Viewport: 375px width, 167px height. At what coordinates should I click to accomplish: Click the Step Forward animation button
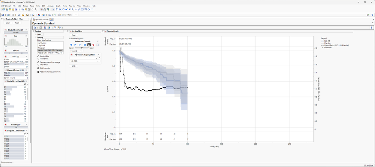click(x=80, y=45)
